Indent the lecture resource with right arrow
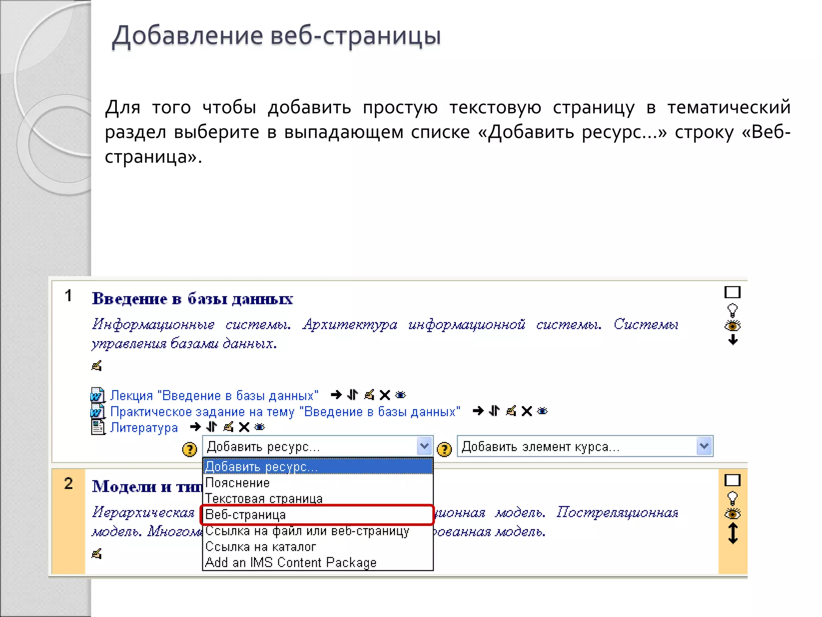The width and height of the screenshot is (822, 617). coord(336,395)
